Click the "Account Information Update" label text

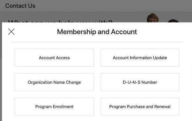140,58
